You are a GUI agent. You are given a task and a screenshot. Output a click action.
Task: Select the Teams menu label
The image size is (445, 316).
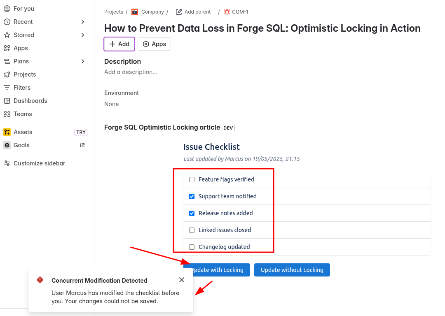(23, 114)
